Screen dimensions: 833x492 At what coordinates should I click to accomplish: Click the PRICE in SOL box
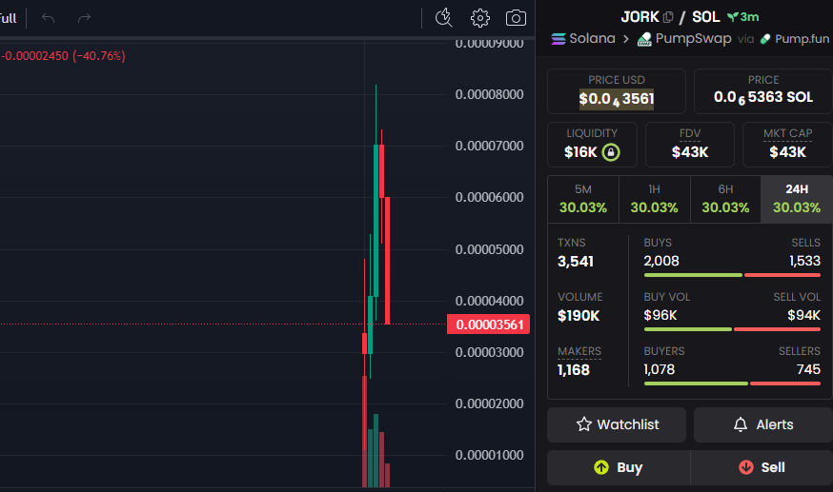[763, 91]
